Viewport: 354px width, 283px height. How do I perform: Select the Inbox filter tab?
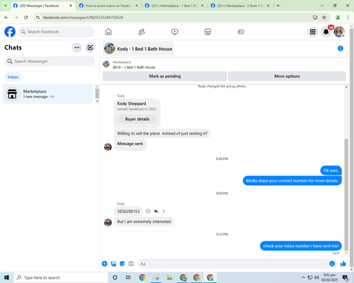click(x=13, y=77)
